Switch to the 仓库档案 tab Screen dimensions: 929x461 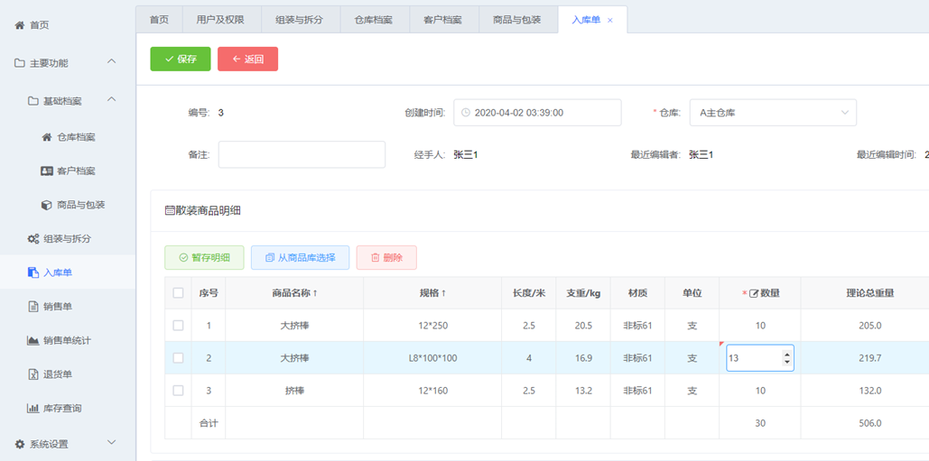[x=375, y=20]
